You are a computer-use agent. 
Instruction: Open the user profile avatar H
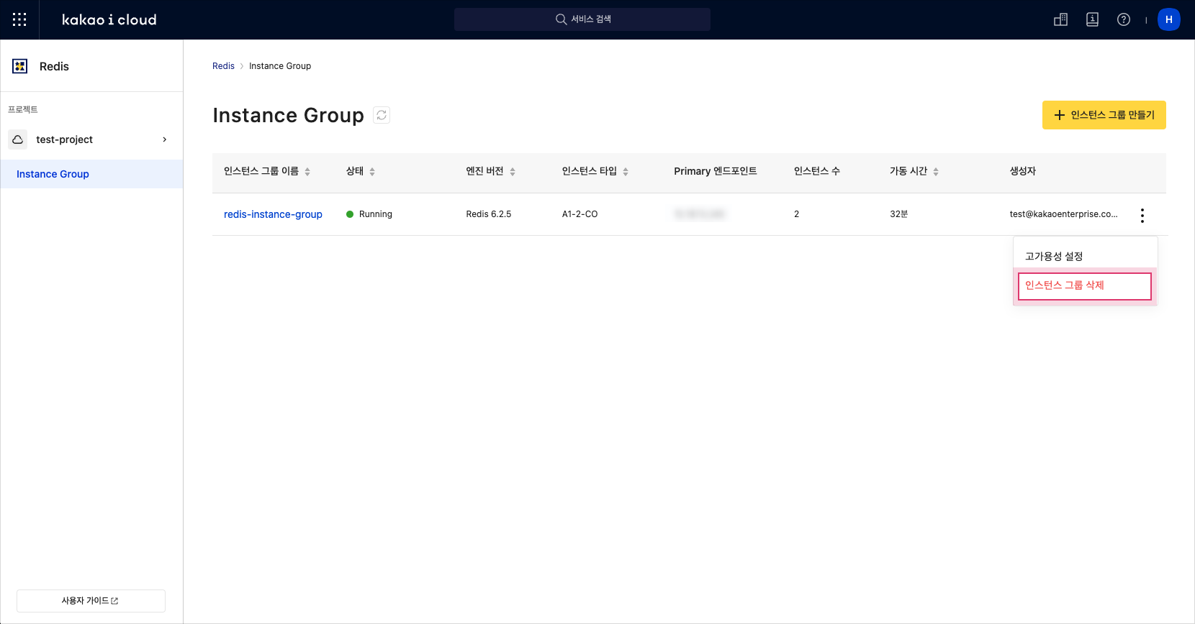coord(1169,19)
